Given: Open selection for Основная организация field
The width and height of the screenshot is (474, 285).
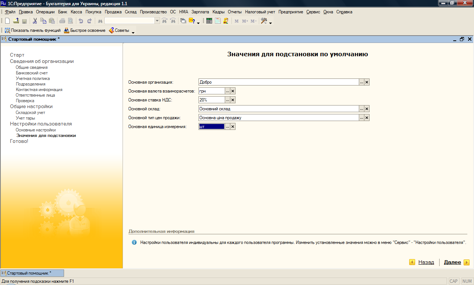Looking at the screenshot, I should (361, 82).
